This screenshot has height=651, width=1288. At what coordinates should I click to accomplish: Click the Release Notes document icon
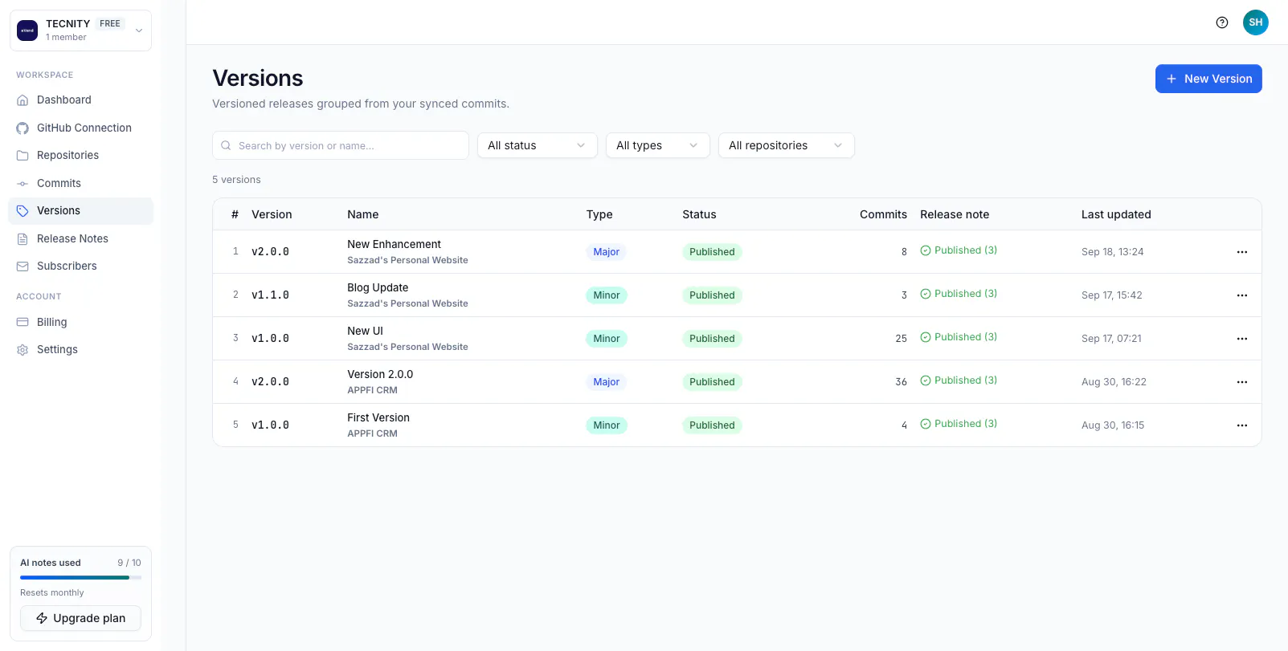[22, 239]
